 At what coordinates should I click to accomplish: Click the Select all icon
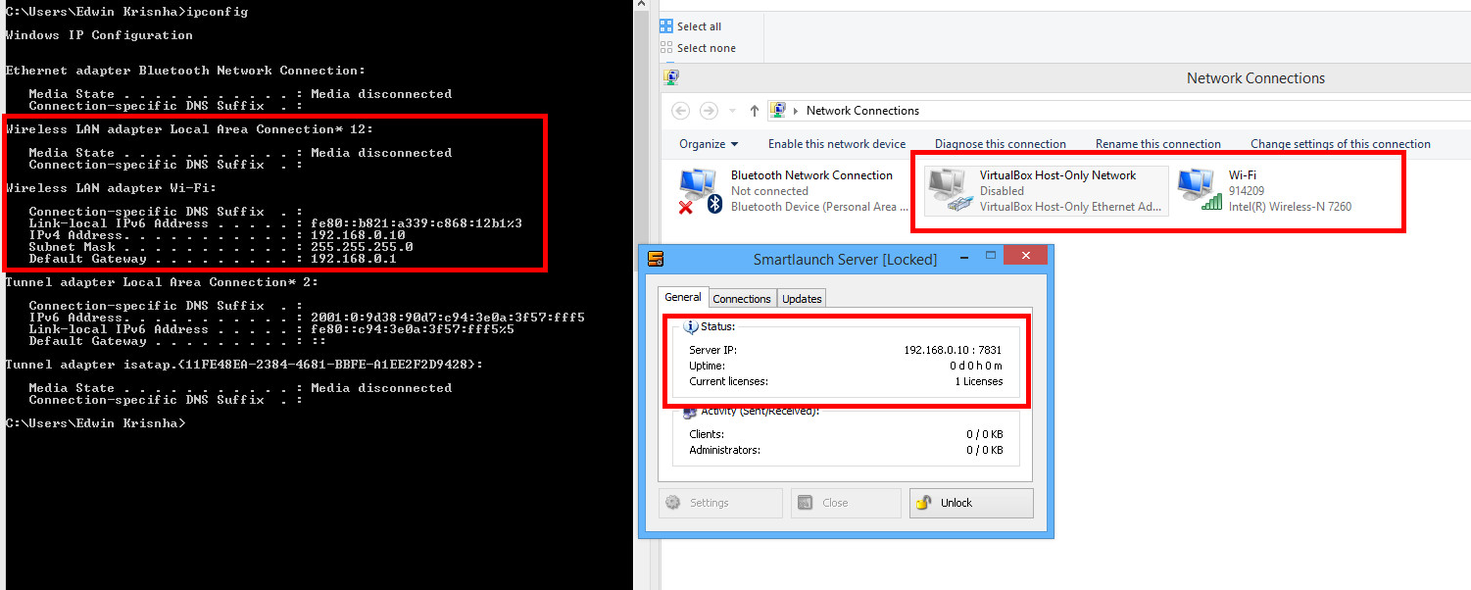coord(666,26)
